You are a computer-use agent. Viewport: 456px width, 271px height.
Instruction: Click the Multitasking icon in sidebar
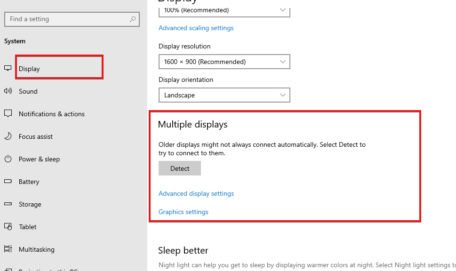point(8,249)
